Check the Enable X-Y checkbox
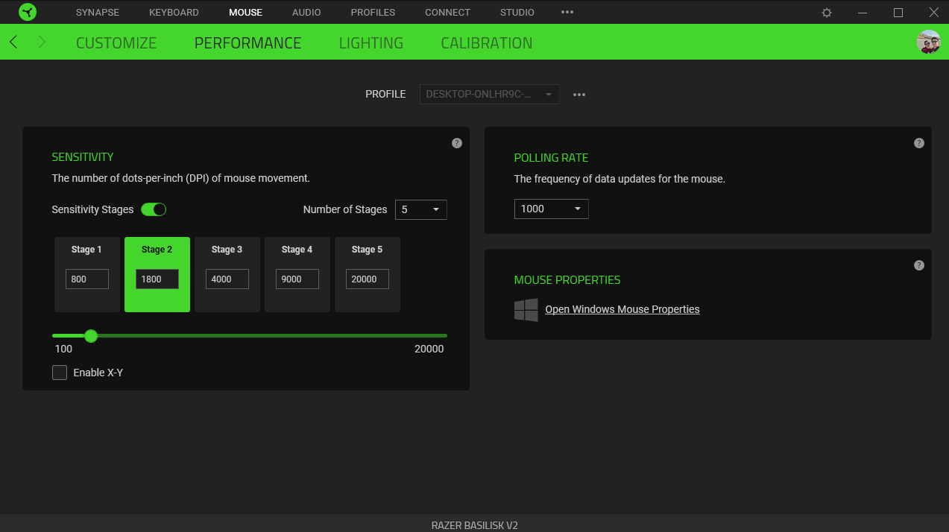 point(60,373)
